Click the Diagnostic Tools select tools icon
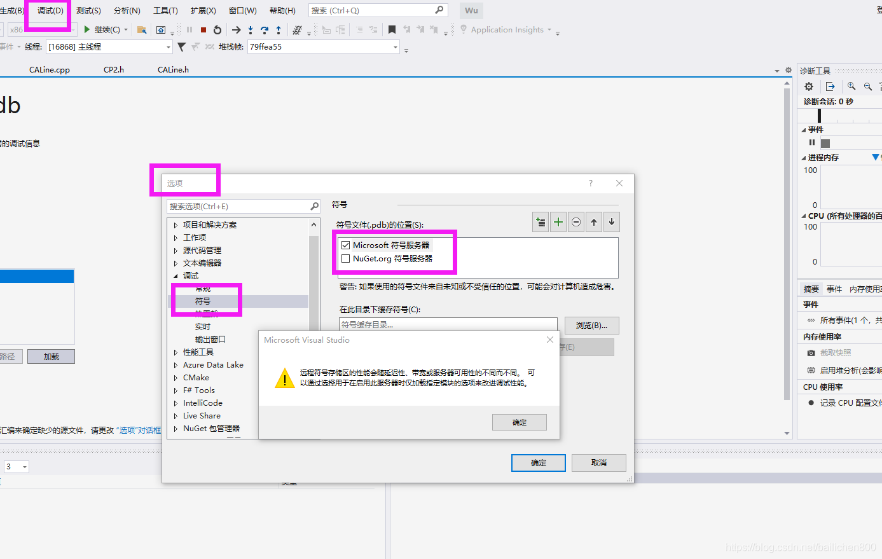Screen dimensions: 882x559 coord(830,86)
